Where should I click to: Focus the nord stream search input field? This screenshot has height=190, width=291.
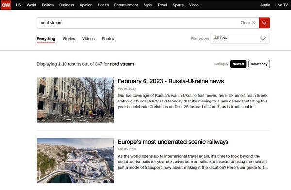[138, 23]
